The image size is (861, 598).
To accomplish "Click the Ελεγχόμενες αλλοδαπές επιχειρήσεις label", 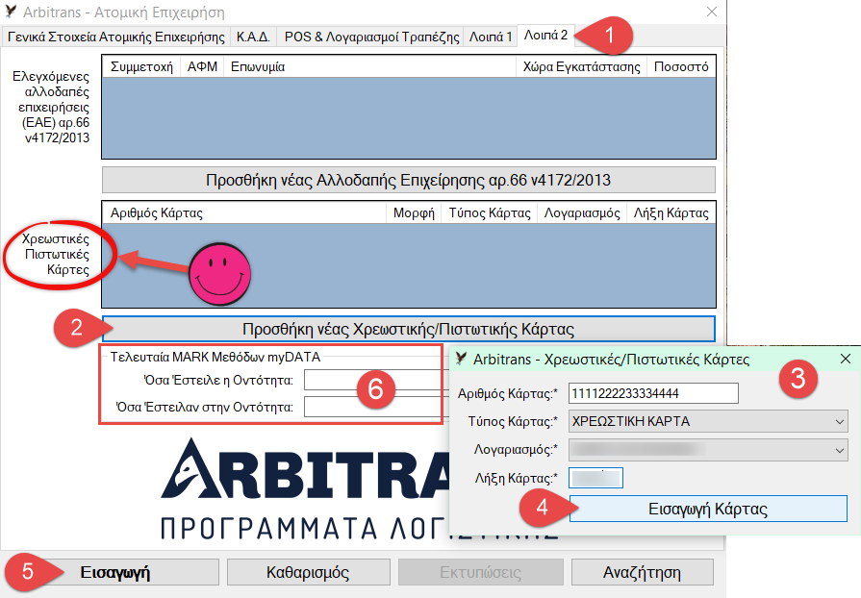I will pos(51,107).
